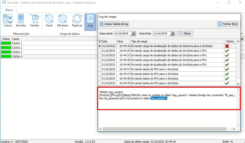Open the Data final calendar picker
Screen dimensions: 245x143
click(172, 34)
